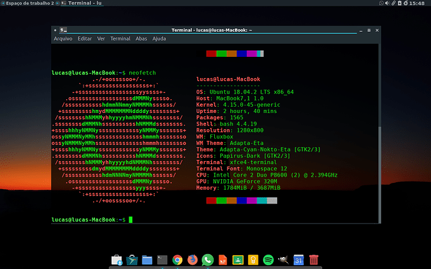Click the terminal vertical scrollbar thumb
Viewport: 431px width, 269px height.
pyautogui.click(x=380, y=175)
